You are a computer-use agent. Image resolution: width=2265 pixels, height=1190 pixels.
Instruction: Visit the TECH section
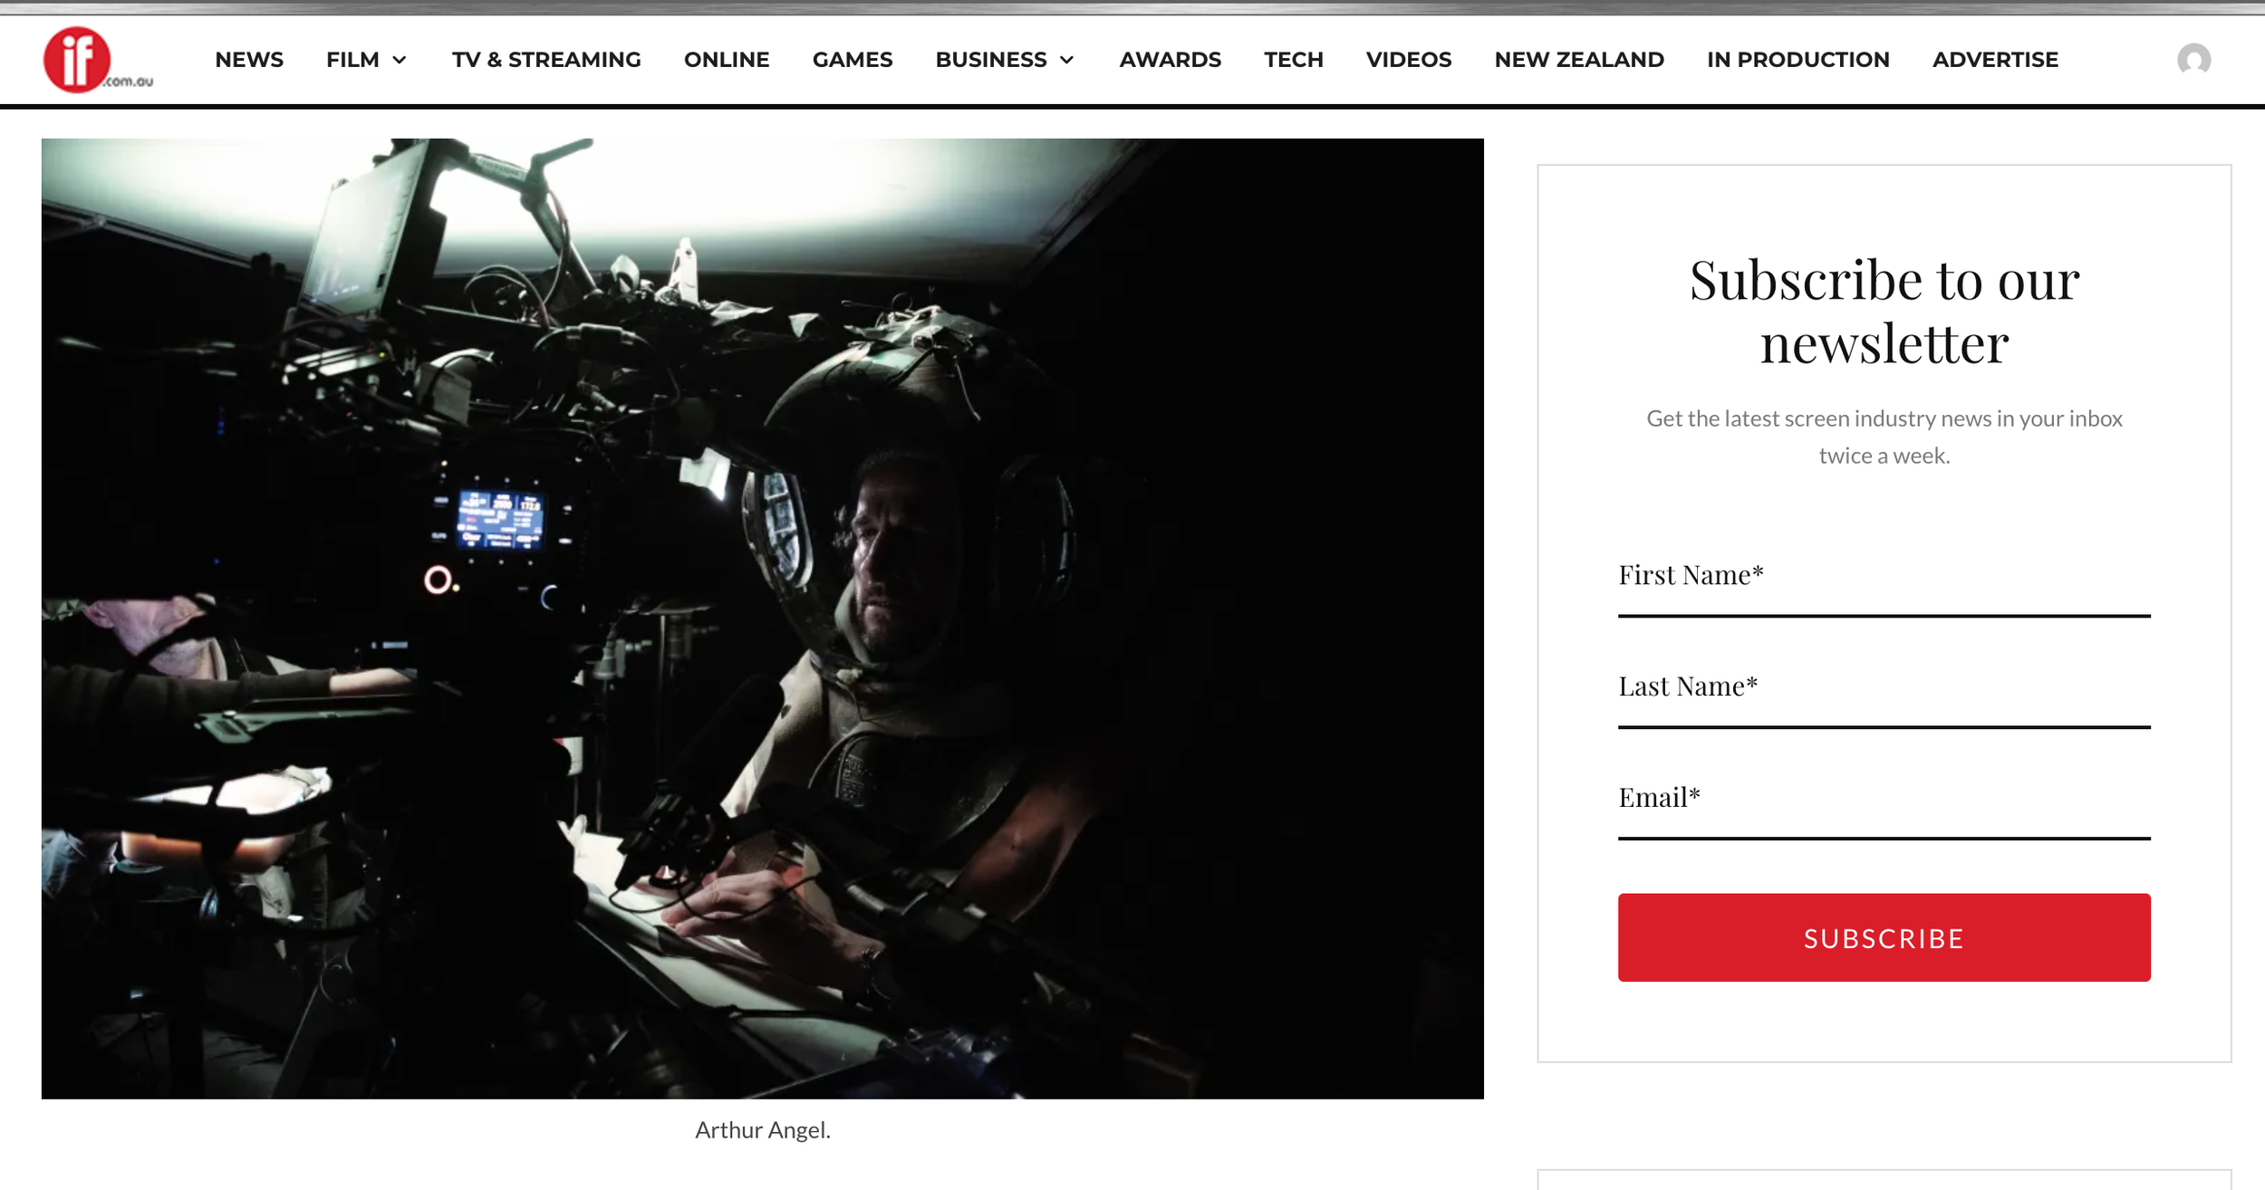pos(1293,59)
